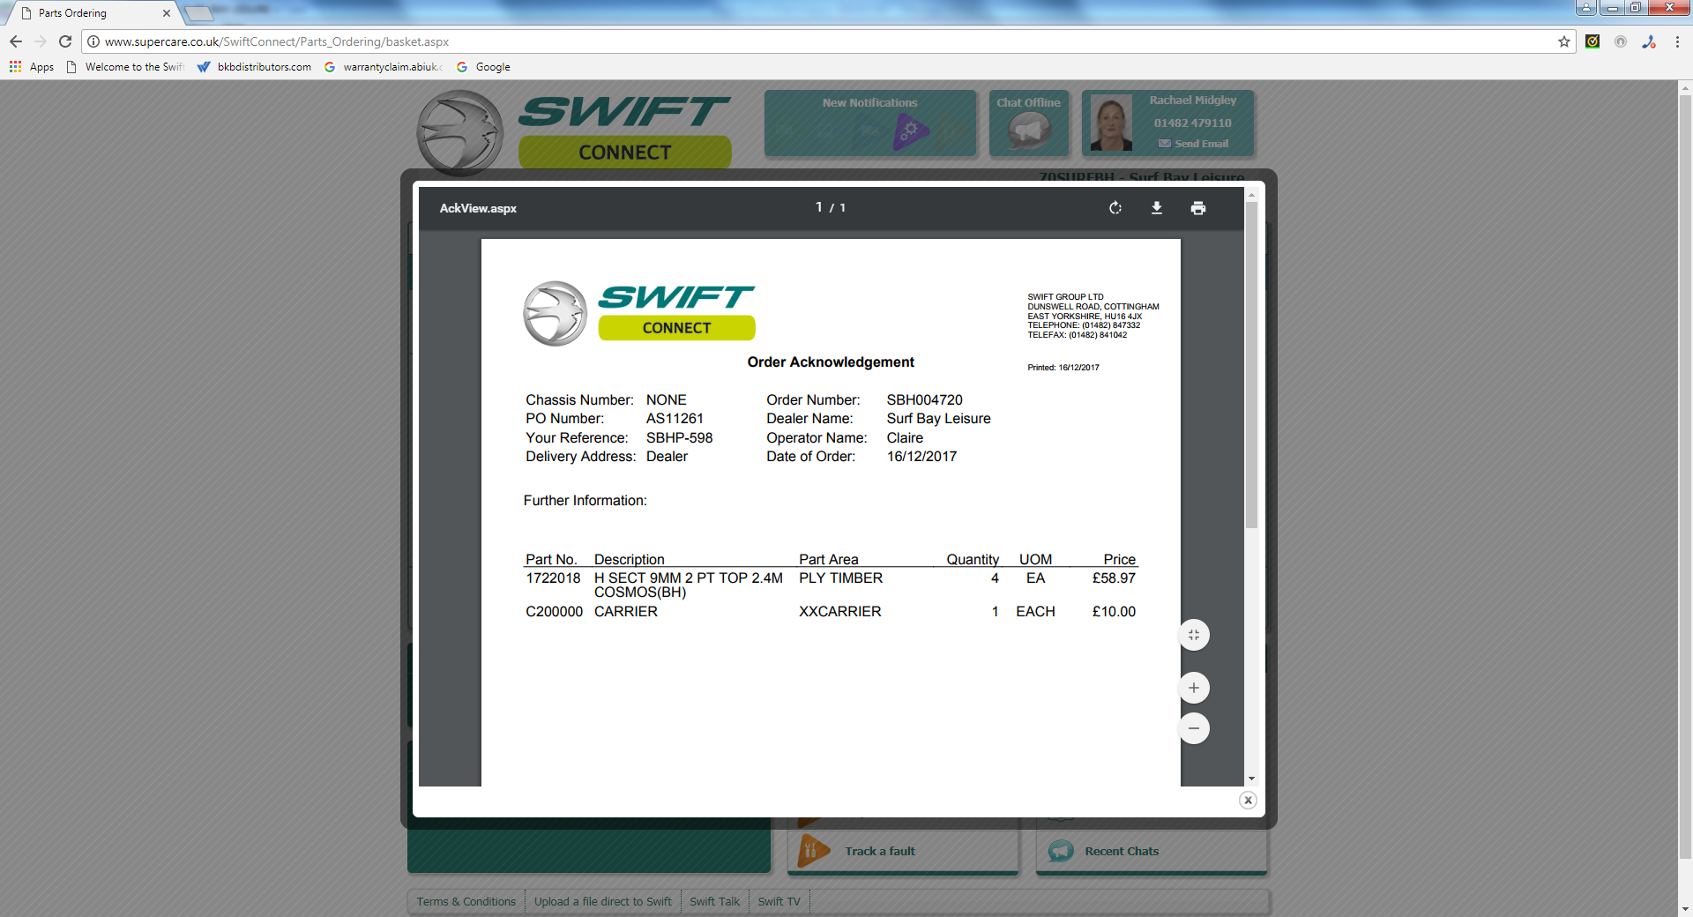Open the green checkmark browser extension
This screenshot has width=1693, height=917.
pyautogui.click(x=1592, y=41)
